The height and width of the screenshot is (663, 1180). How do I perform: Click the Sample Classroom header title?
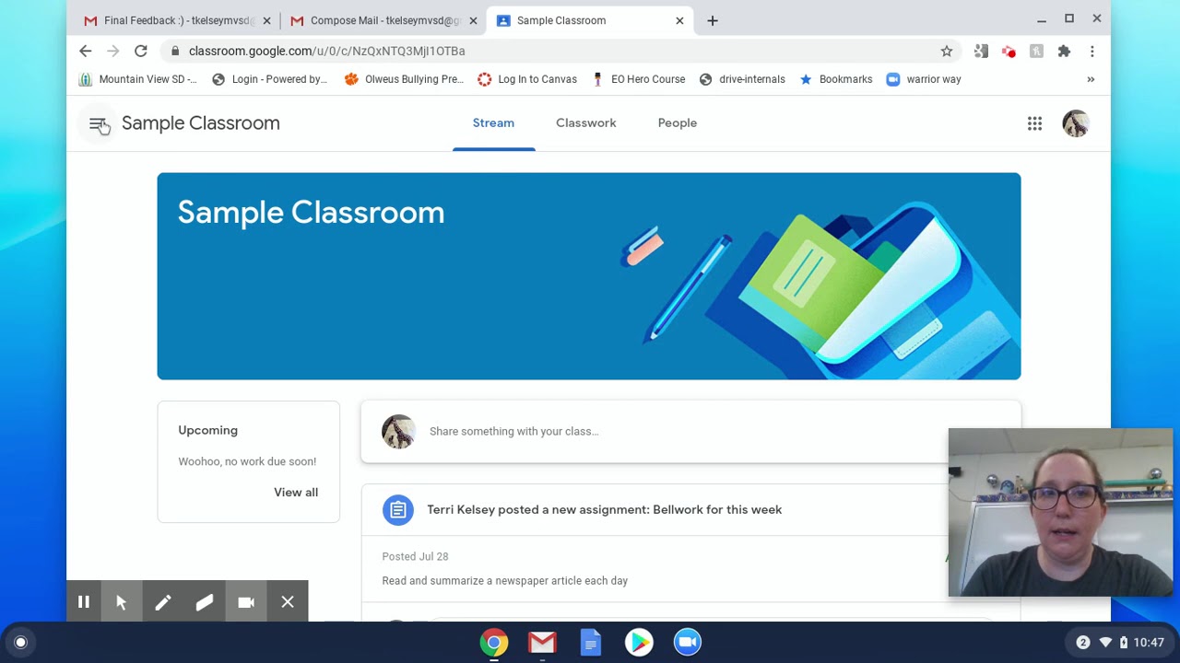pyautogui.click(x=200, y=122)
